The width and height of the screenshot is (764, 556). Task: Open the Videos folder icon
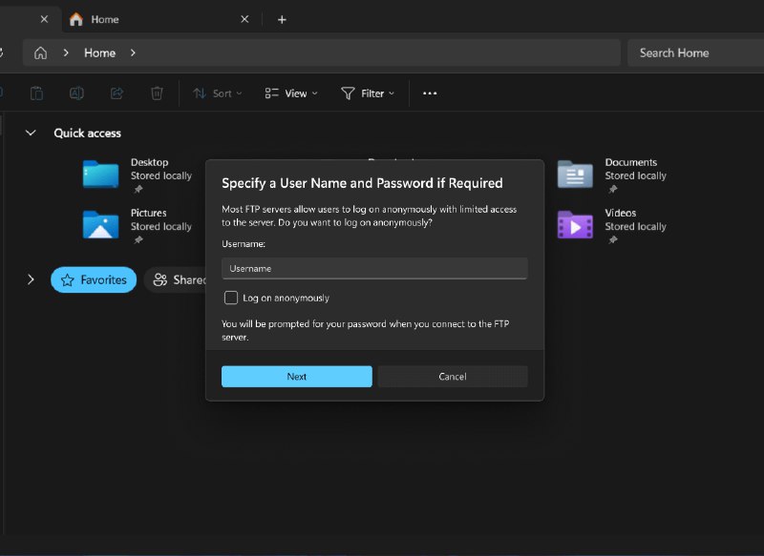click(575, 224)
